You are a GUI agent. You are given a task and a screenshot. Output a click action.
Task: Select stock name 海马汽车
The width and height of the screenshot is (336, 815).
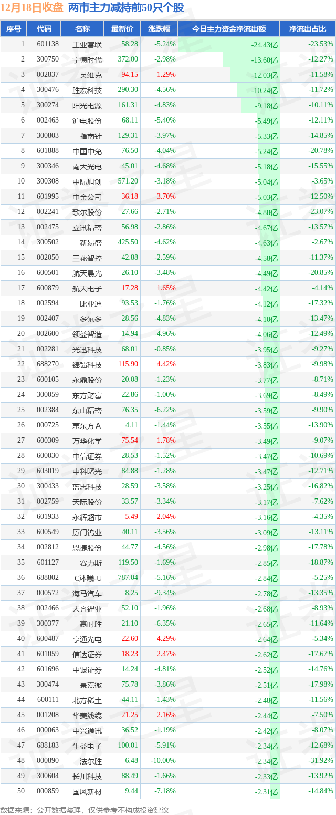pos(87,593)
